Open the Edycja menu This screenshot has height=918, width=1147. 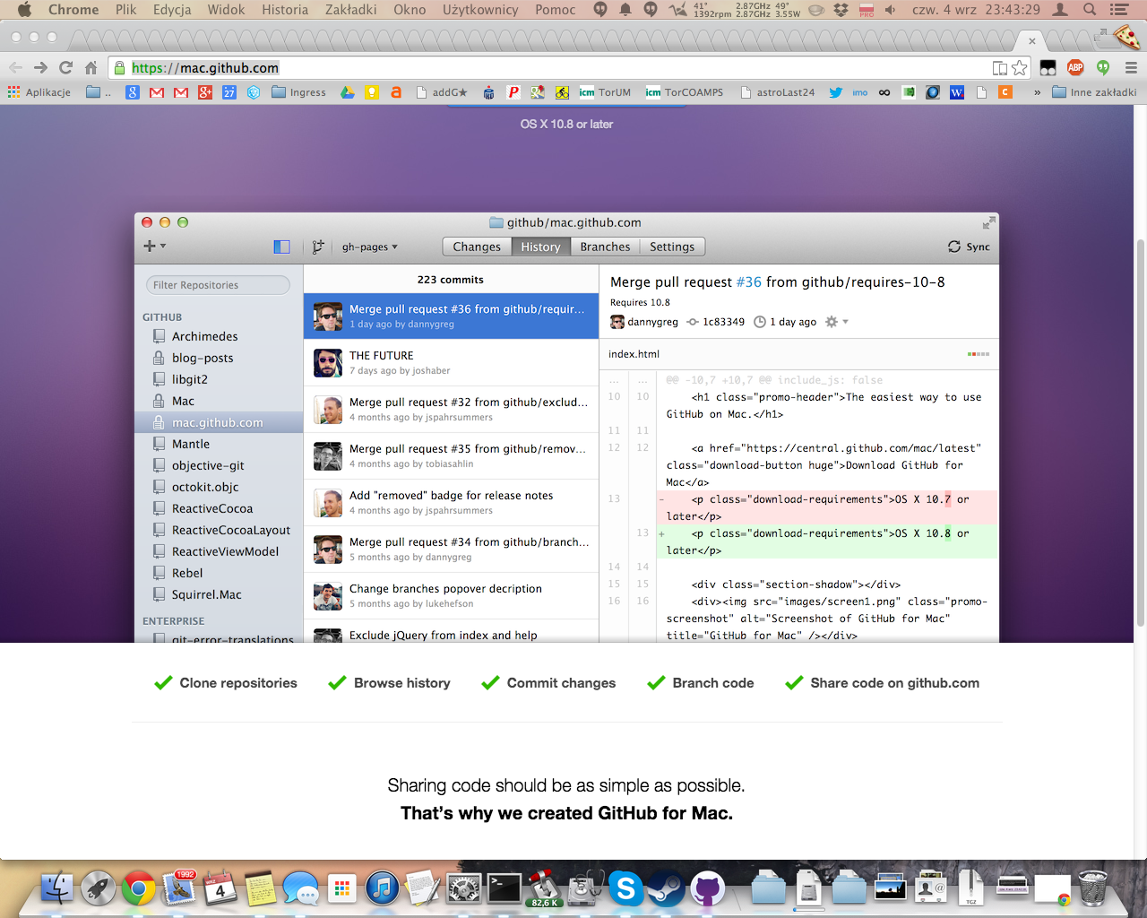tap(172, 10)
